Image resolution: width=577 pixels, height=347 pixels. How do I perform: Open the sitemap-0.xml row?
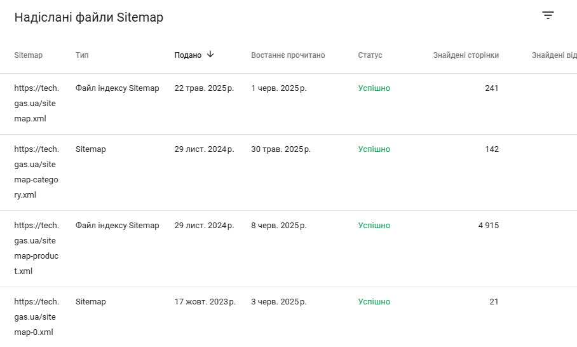288,317
